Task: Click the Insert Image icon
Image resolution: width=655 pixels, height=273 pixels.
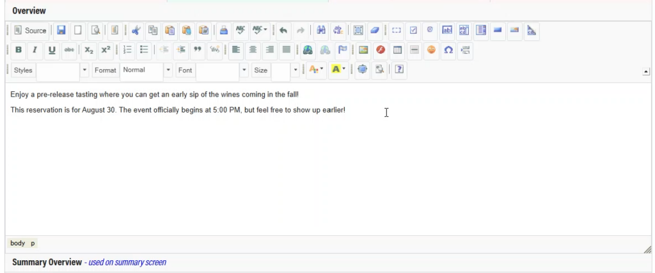Action: [363, 50]
